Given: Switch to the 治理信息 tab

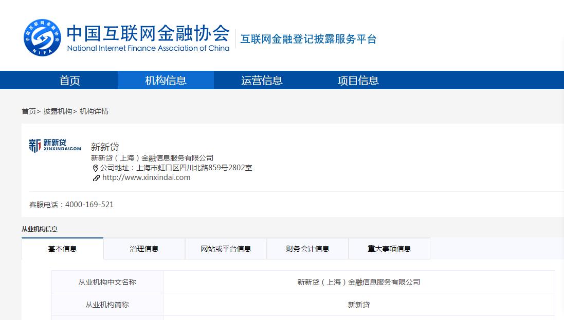Looking at the screenshot, I should (144, 248).
